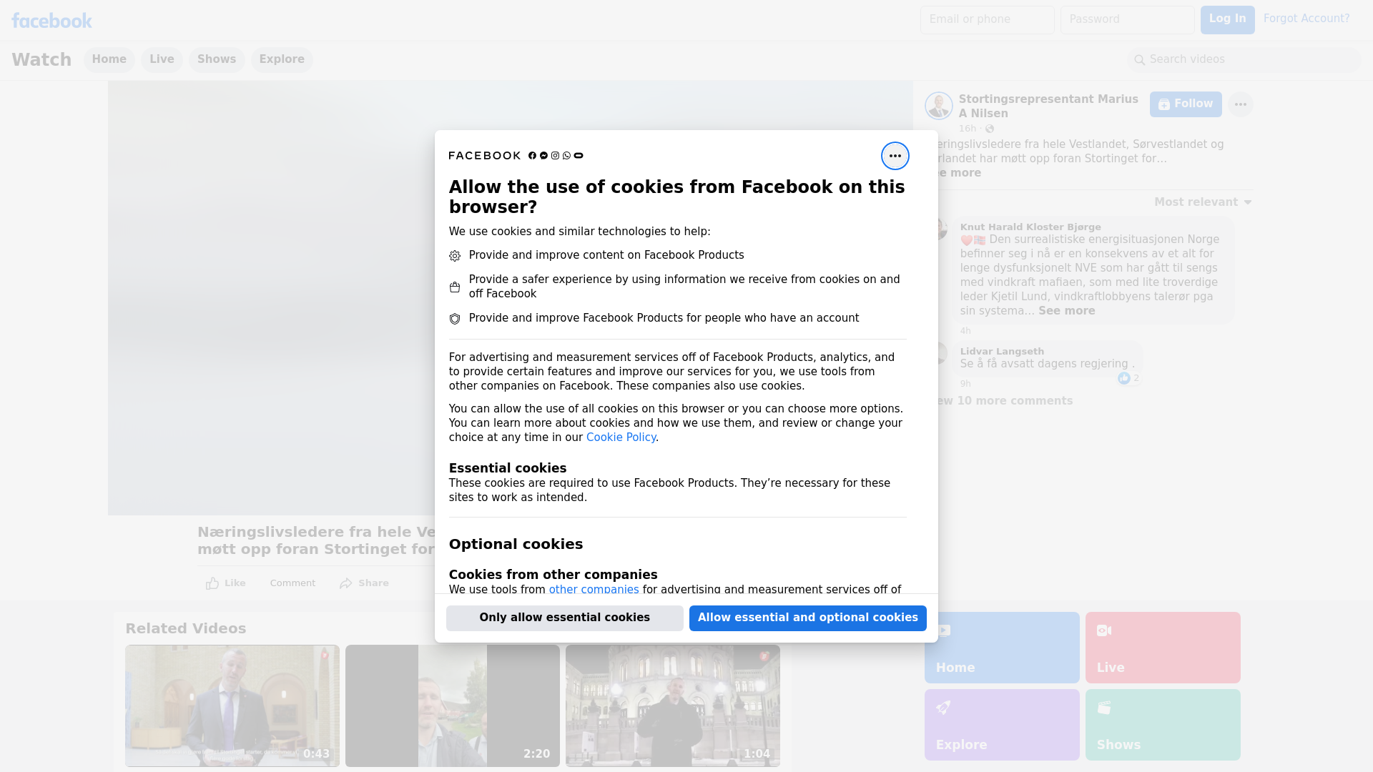Viewport: 1373px width, 772px height.
Task: Click the Facebook logo at top left
Action: point(51,21)
